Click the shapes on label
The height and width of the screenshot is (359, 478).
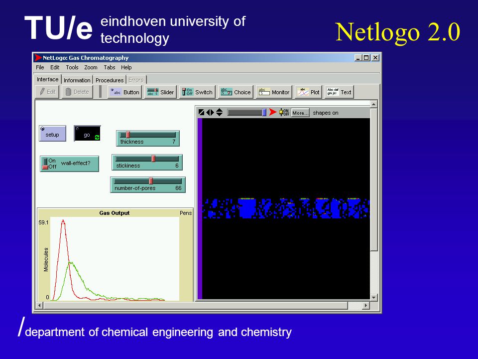(326, 113)
